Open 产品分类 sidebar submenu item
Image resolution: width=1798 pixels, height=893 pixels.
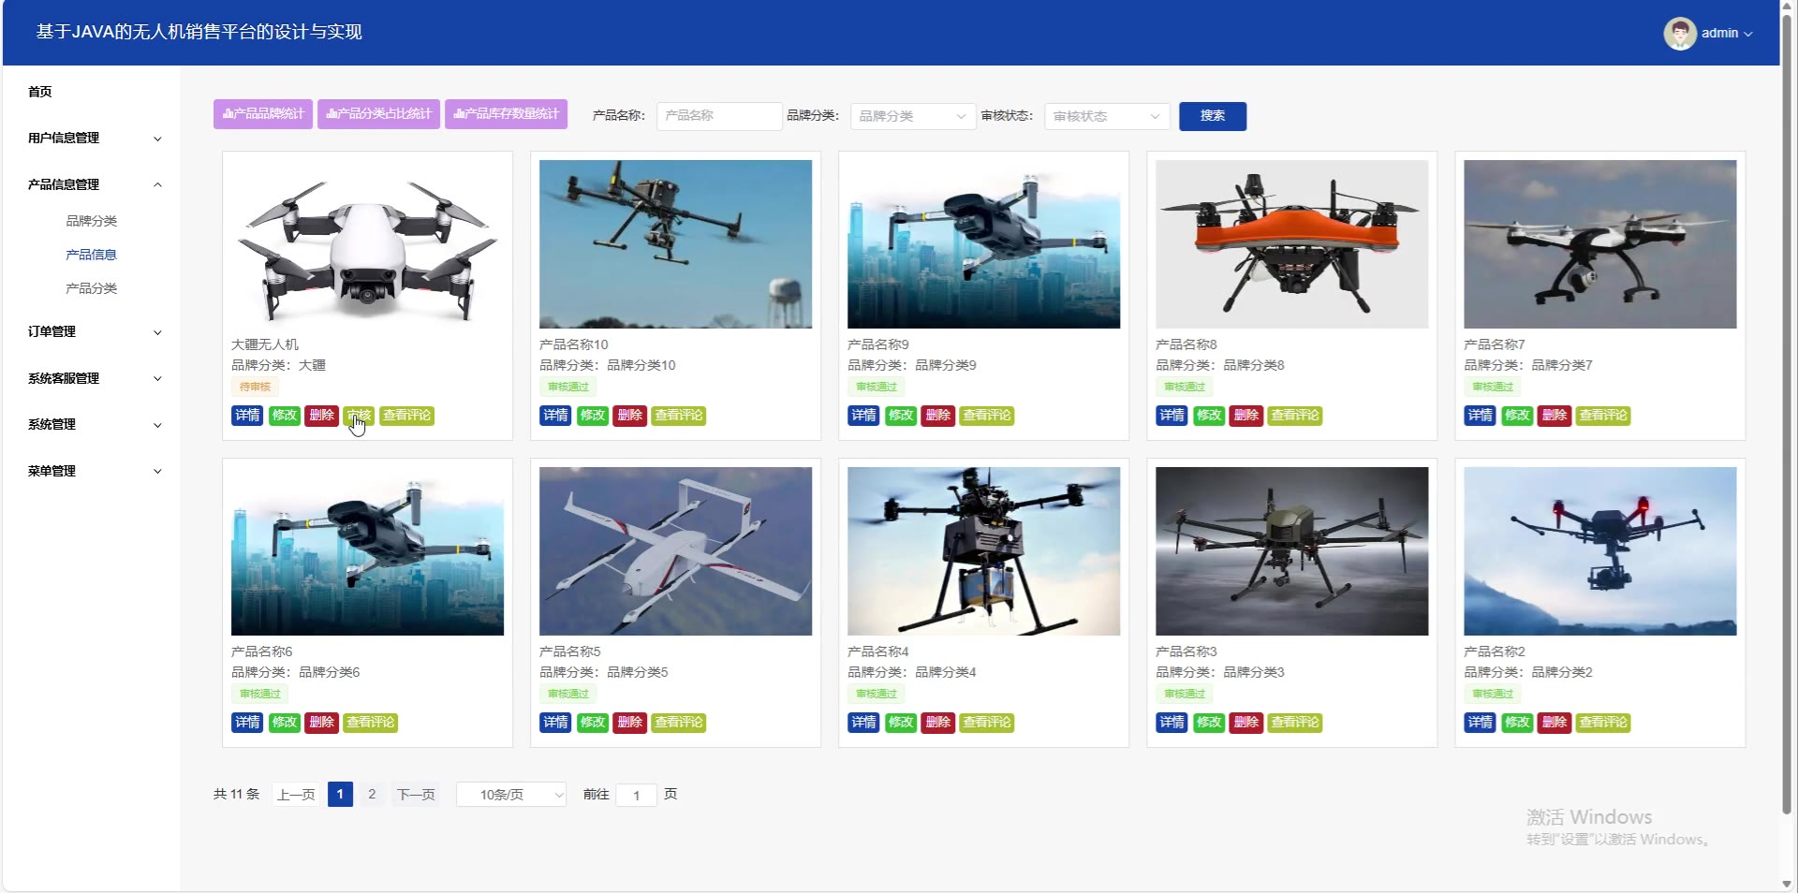tap(92, 288)
